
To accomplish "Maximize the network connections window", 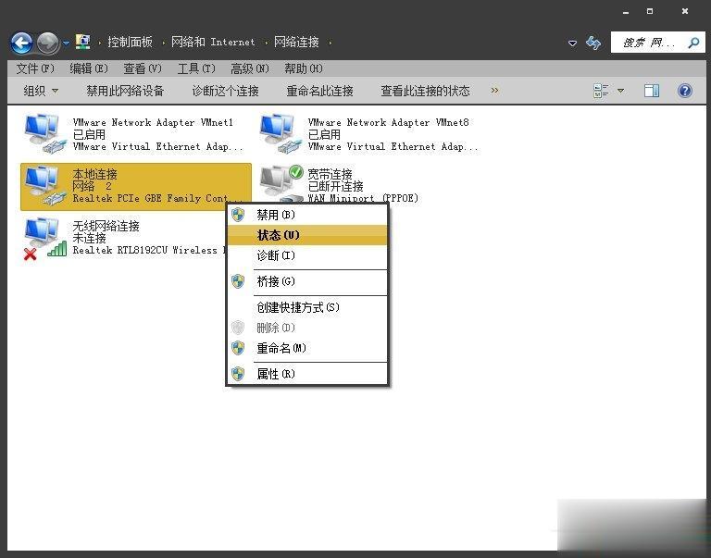I will [x=650, y=11].
